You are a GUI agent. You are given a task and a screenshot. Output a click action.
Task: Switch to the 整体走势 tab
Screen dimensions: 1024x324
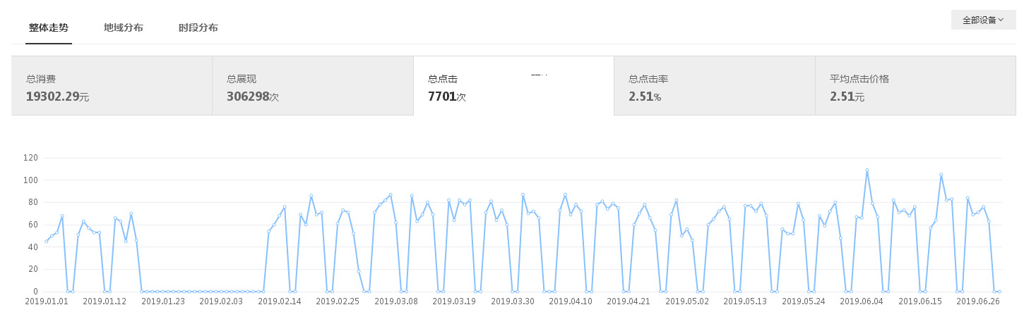click(49, 28)
